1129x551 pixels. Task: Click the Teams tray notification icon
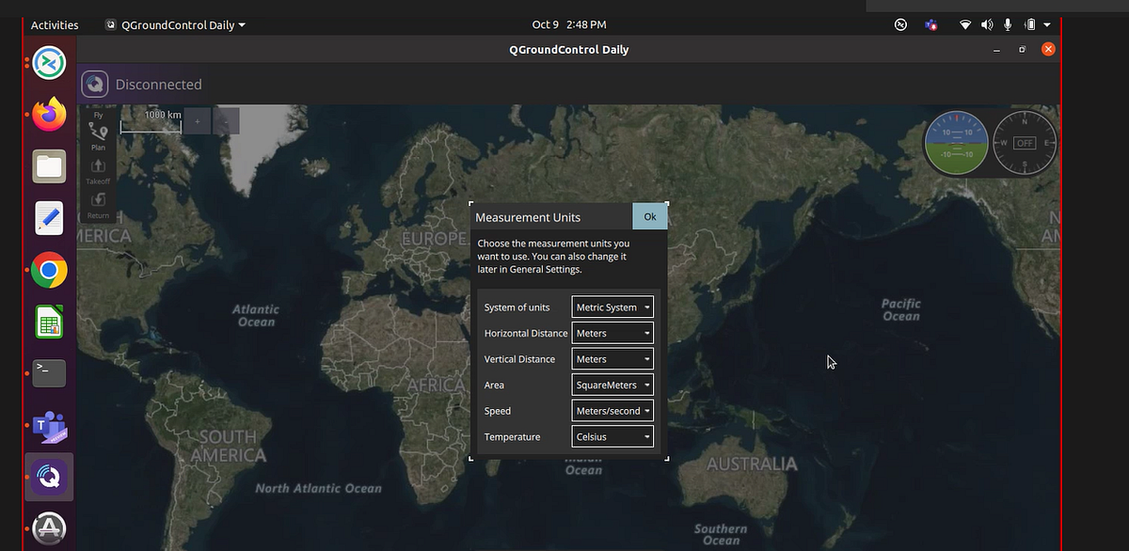[931, 25]
